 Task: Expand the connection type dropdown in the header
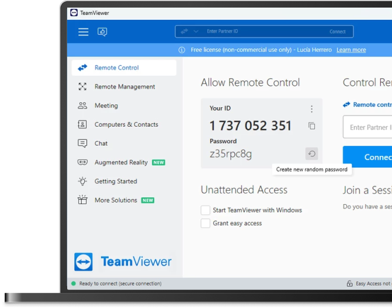pyautogui.click(x=196, y=32)
